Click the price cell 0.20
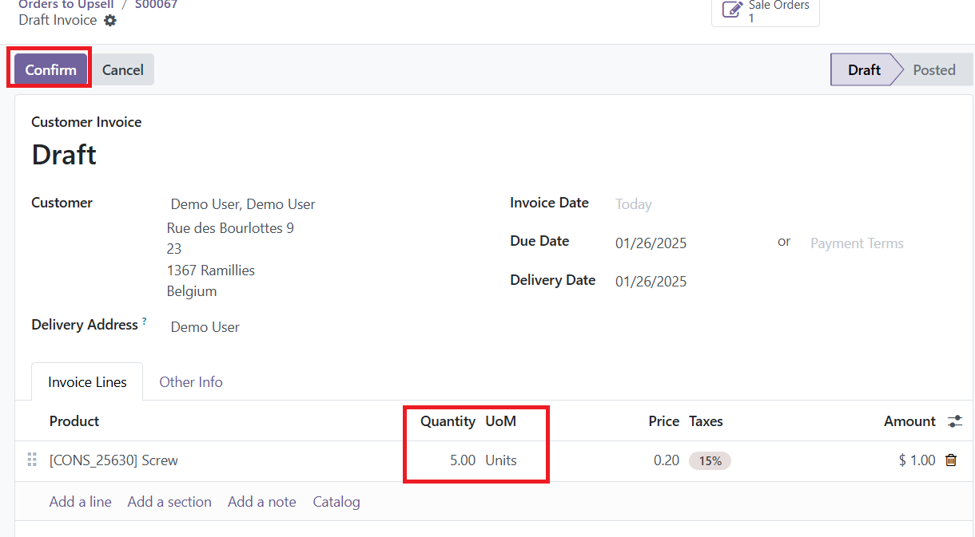Viewport: 975px width, 537px height. point(667,460)
